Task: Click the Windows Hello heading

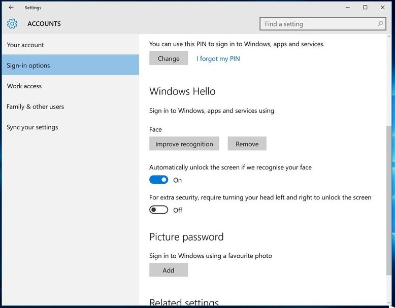Action: (182, 91)
